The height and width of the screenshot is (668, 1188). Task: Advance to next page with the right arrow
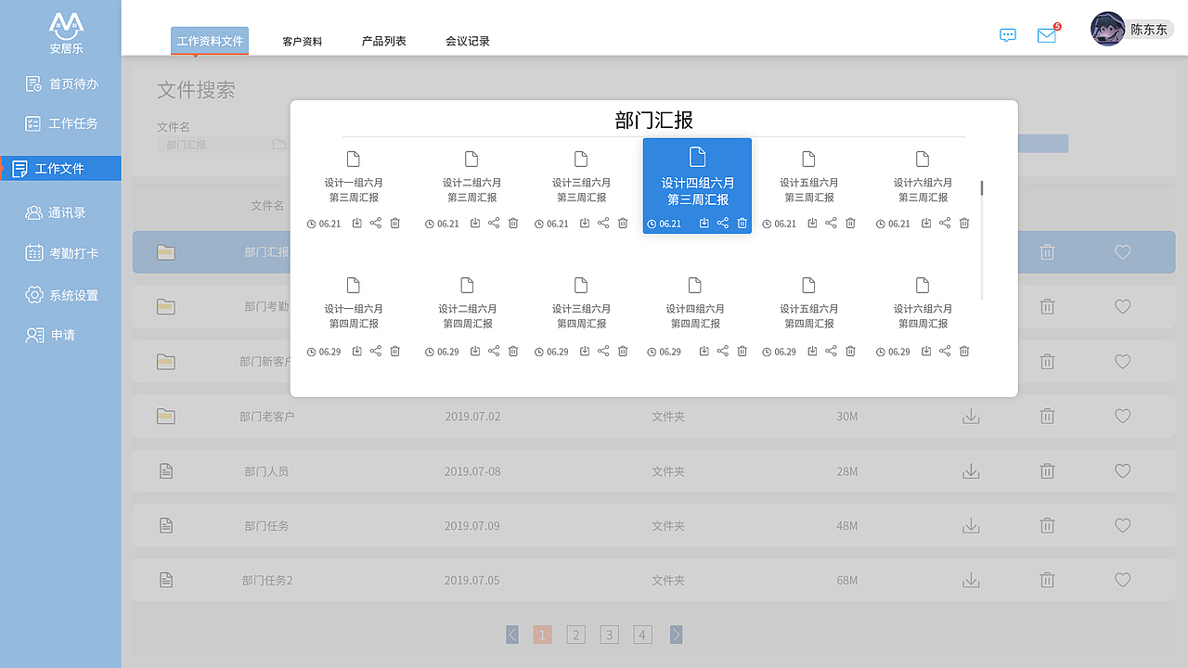[x=676, y=635]
